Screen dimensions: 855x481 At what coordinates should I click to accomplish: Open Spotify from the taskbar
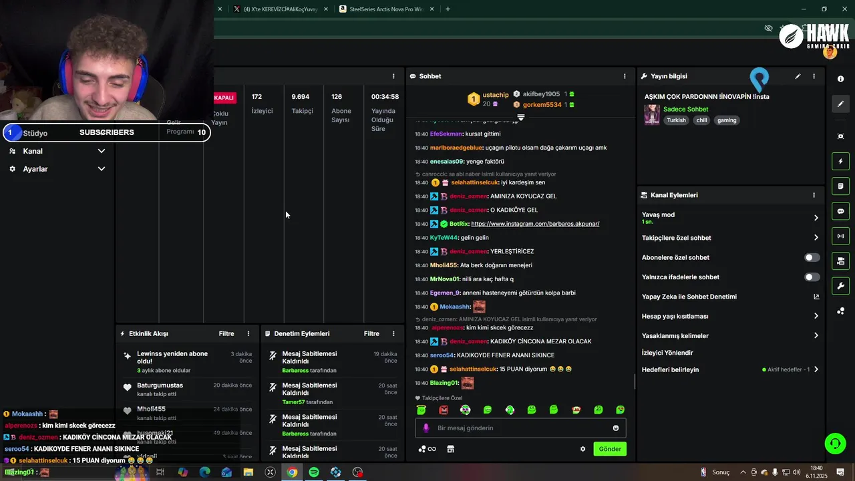[314, 472]
